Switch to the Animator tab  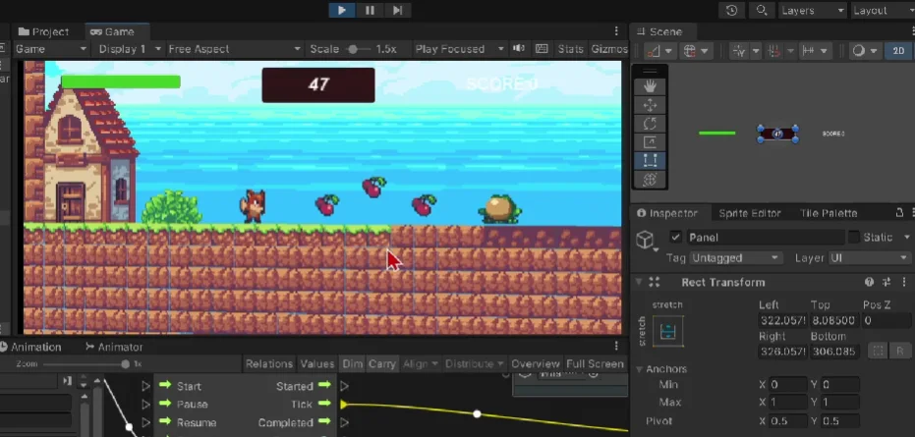(x=114, y=347)
